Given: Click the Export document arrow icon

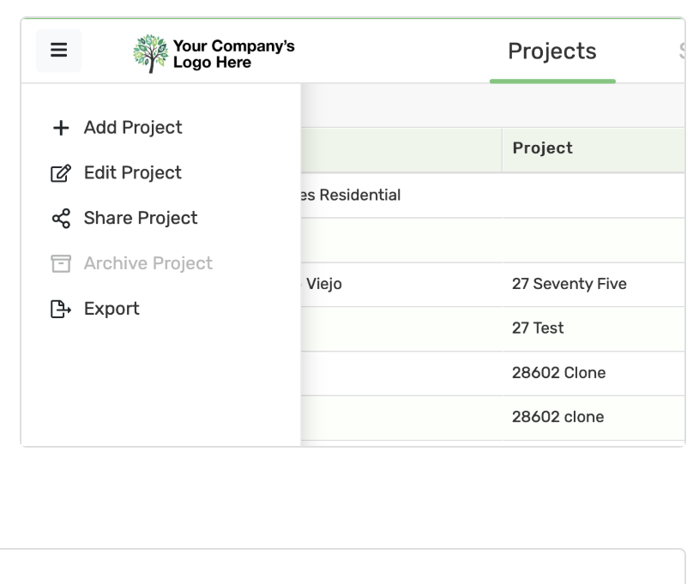Looking at the screenshot, I should (x=61, y=309).
